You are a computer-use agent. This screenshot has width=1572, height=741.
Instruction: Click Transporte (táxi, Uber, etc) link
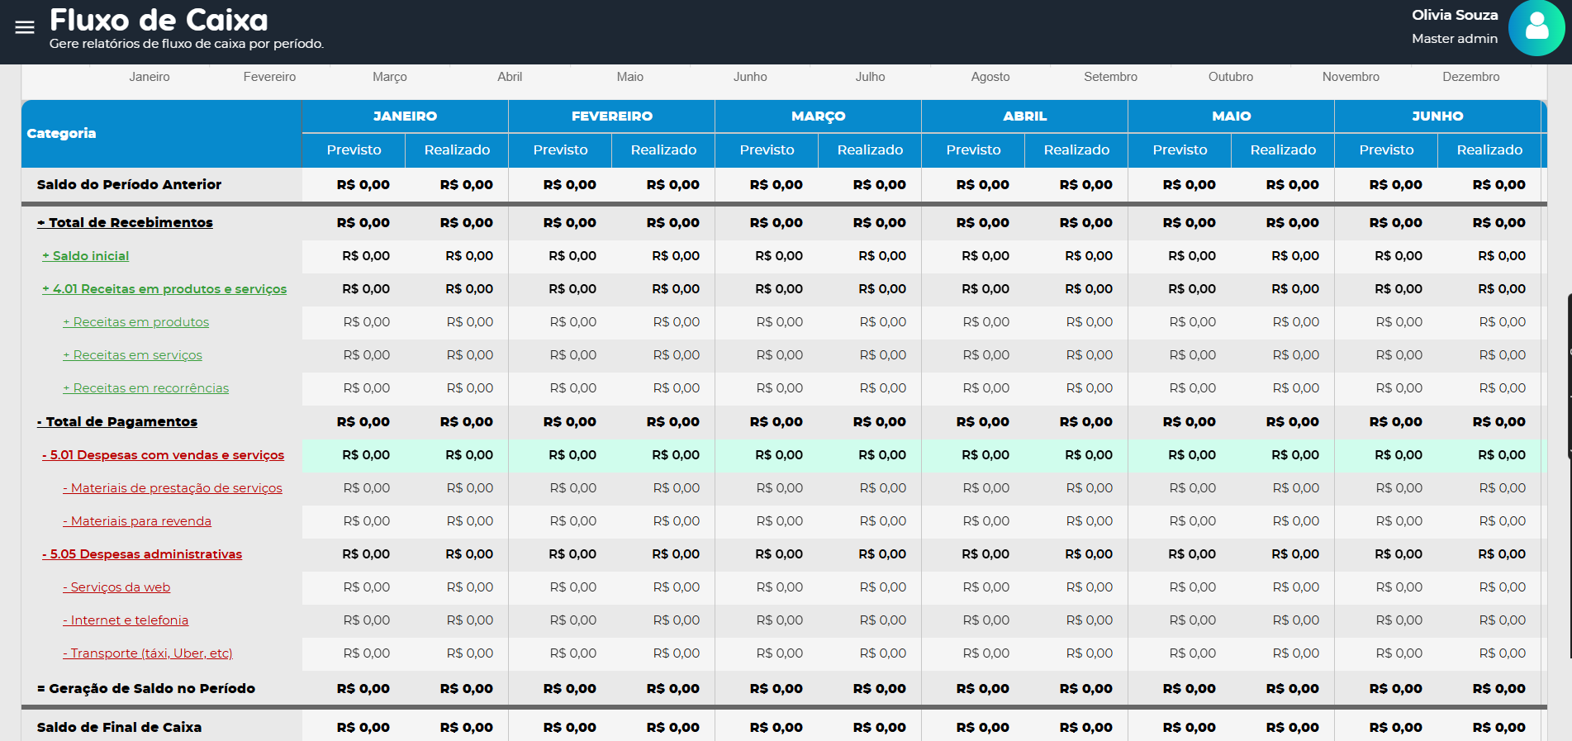(148, 653)
